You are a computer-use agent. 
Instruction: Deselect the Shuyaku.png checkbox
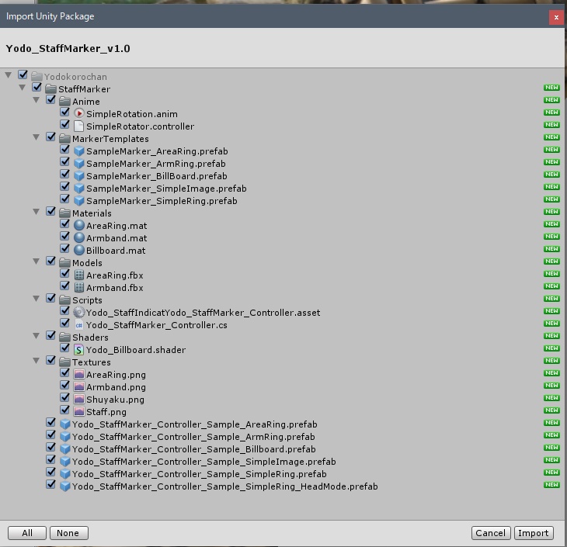pyautogui.click(x=65, y=397)
